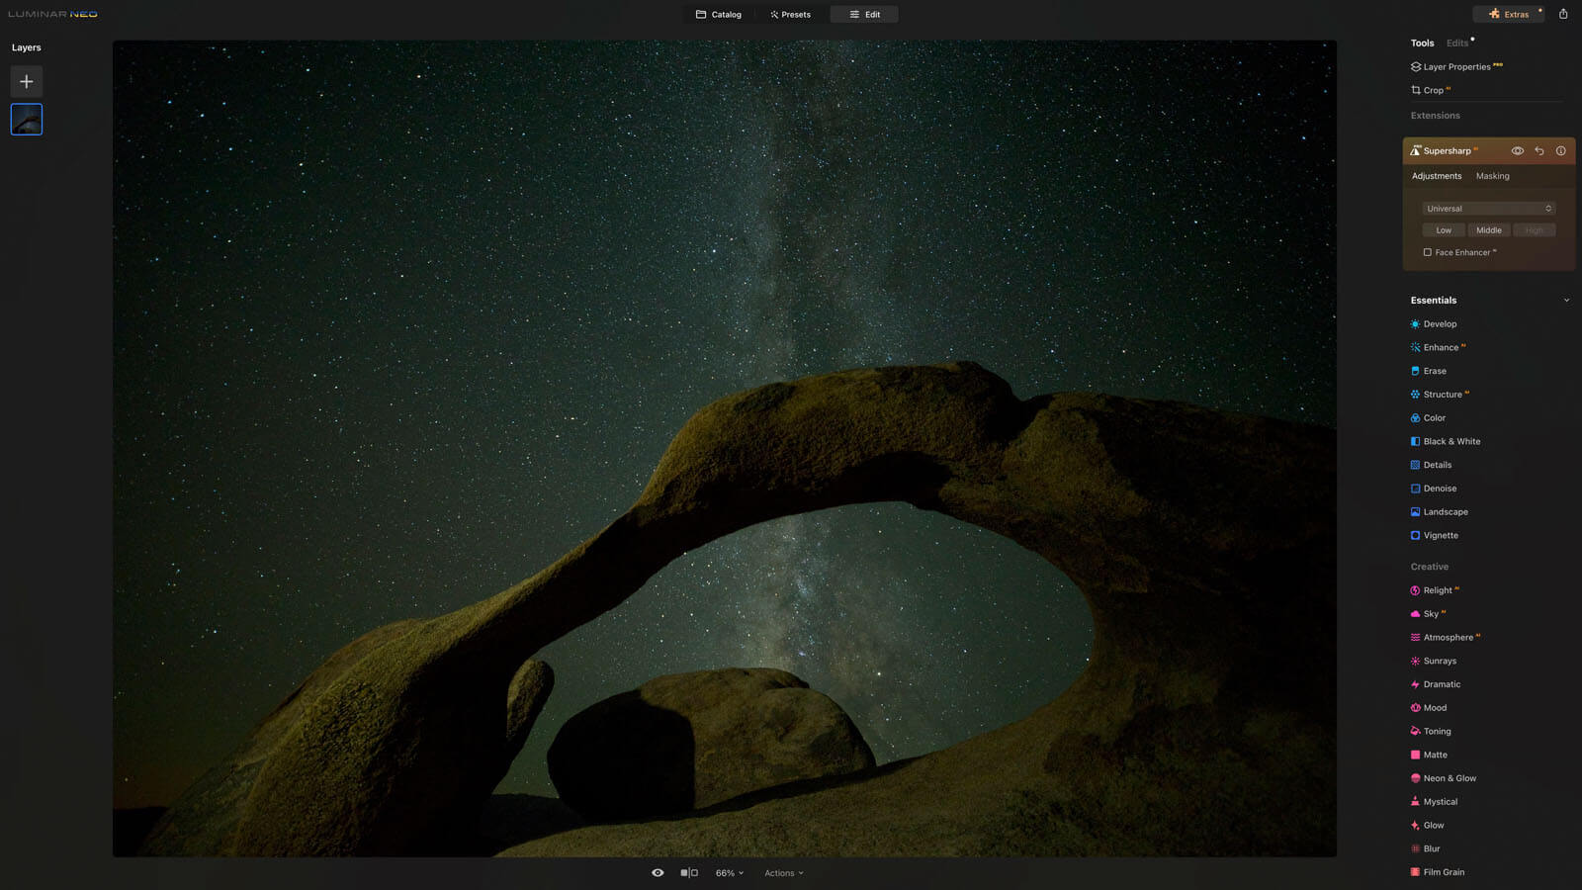
Task: Open the Denoise tool
Action: point(1439,489)
